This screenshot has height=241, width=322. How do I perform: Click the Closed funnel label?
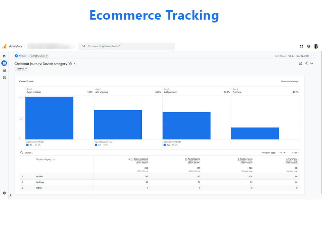click(x=26, y=82)
